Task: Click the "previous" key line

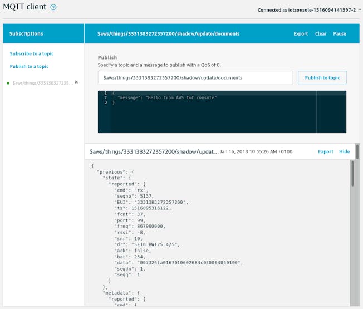Action: [115, 172]
